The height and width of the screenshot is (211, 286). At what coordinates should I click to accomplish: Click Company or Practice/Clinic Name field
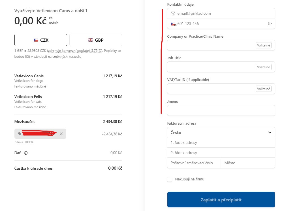(x=221, y=45)
